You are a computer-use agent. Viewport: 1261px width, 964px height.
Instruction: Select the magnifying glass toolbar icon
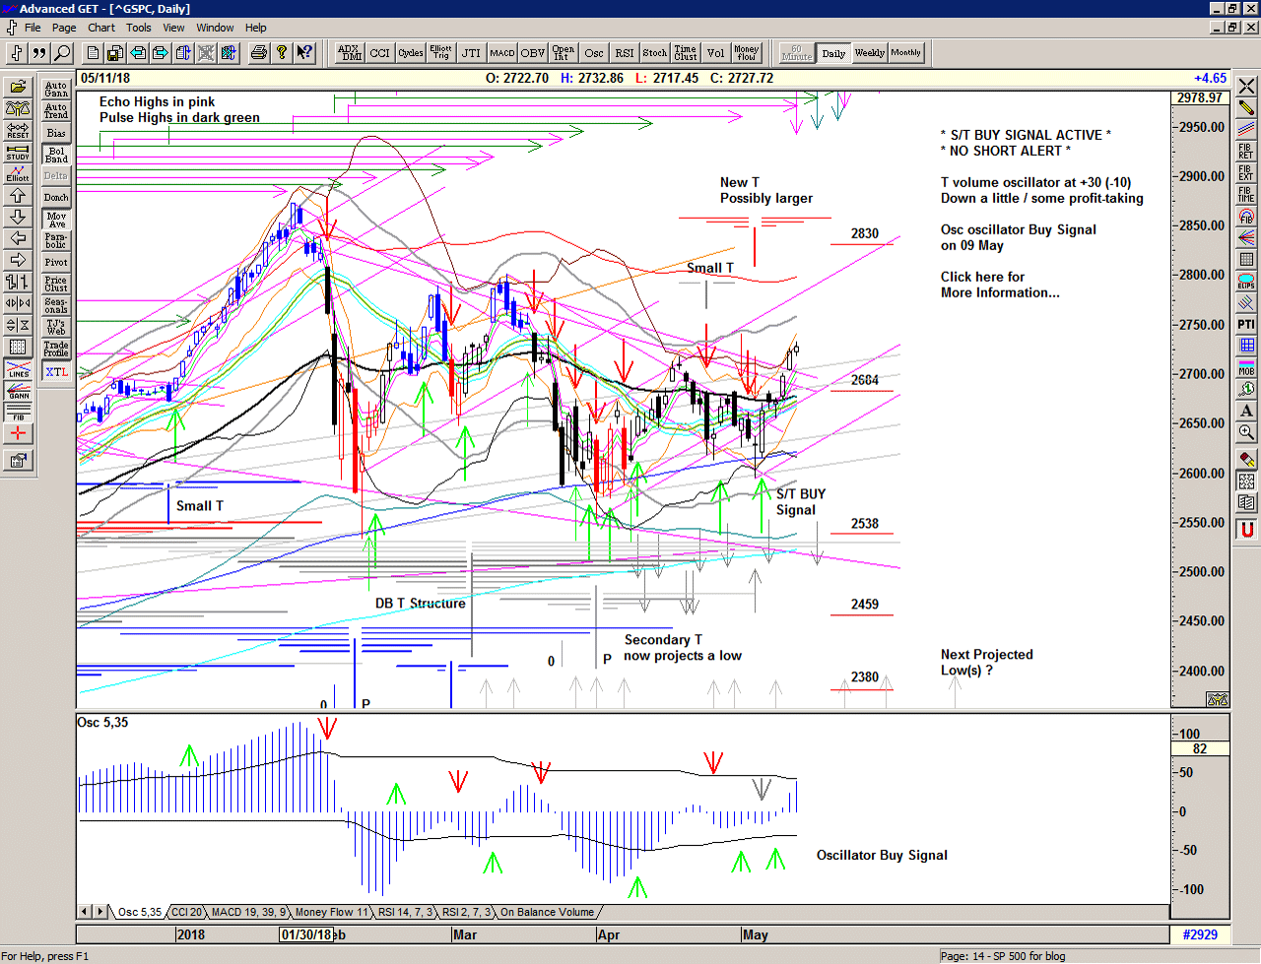[x=62, y=53]
